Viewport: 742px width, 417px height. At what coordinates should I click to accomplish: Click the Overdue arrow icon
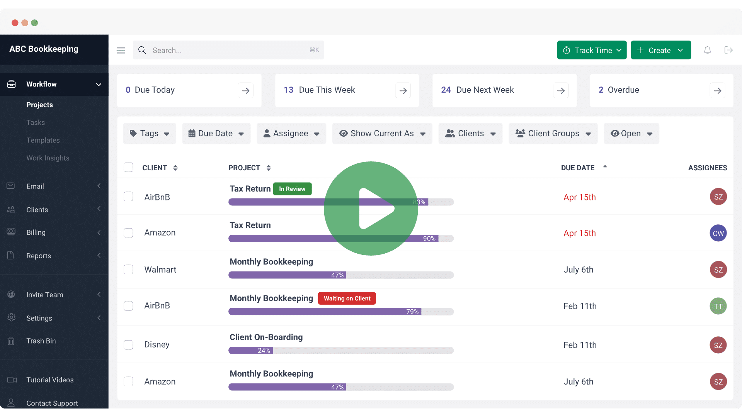point(717,91)
